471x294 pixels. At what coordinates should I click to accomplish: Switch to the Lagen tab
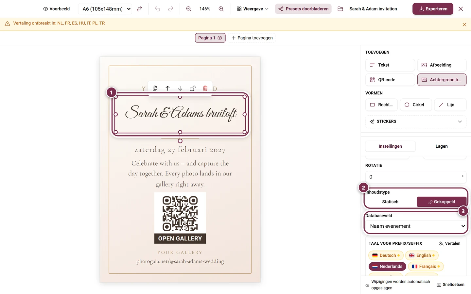[441, 146]
